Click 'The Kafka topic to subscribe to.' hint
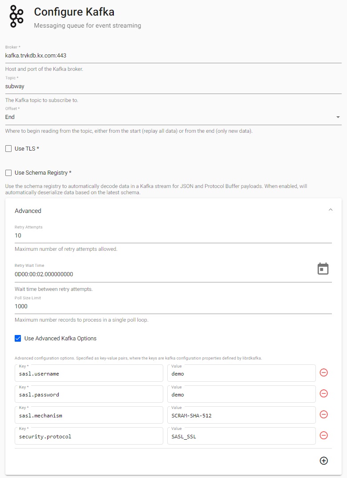 tap(42, 100)
